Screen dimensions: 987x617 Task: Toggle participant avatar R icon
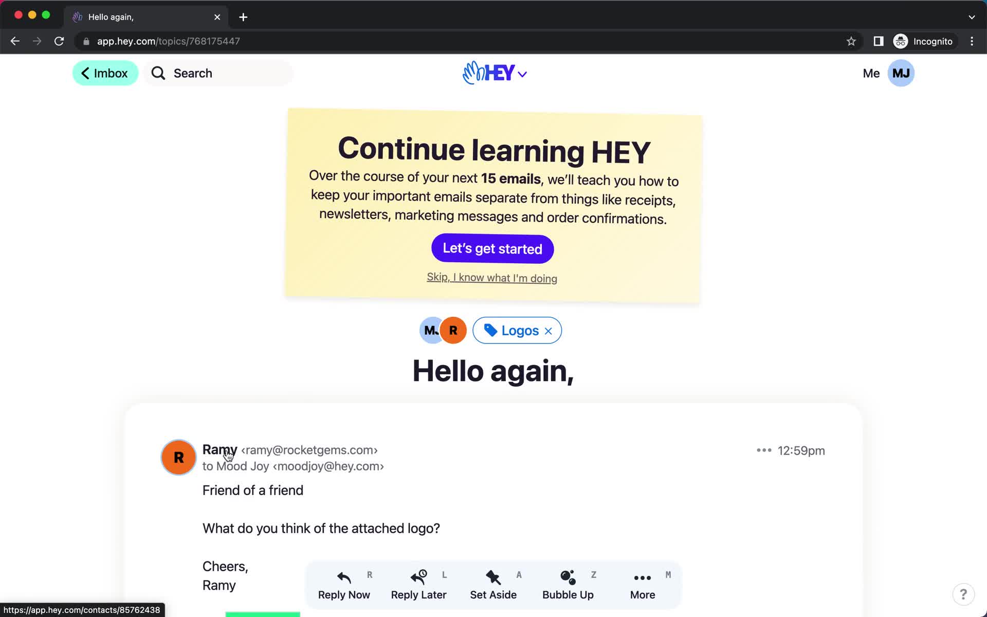[x=453, y=330]
